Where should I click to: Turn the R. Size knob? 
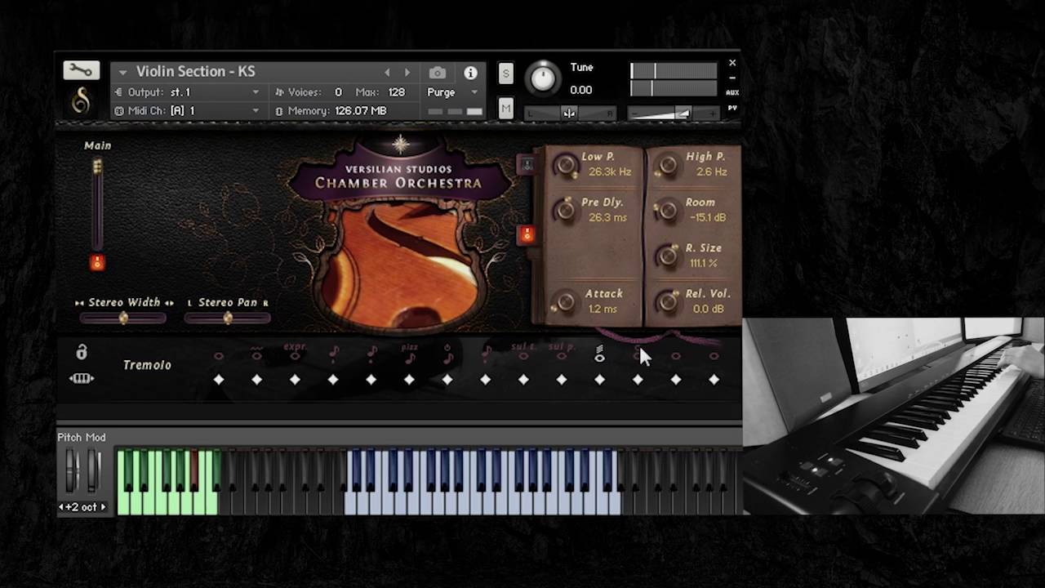point(668,256)
